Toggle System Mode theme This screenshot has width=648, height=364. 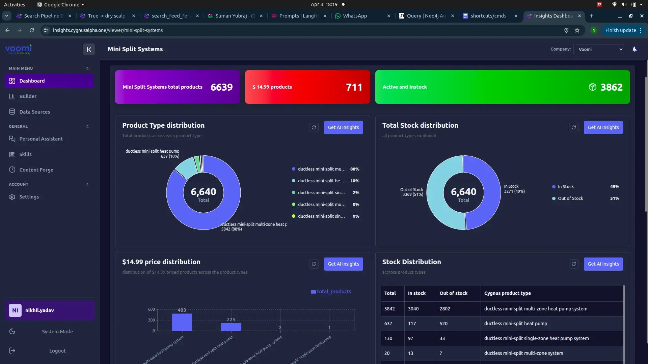[x=50, y=332]
